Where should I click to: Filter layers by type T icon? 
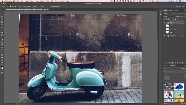tap(178, 14)
